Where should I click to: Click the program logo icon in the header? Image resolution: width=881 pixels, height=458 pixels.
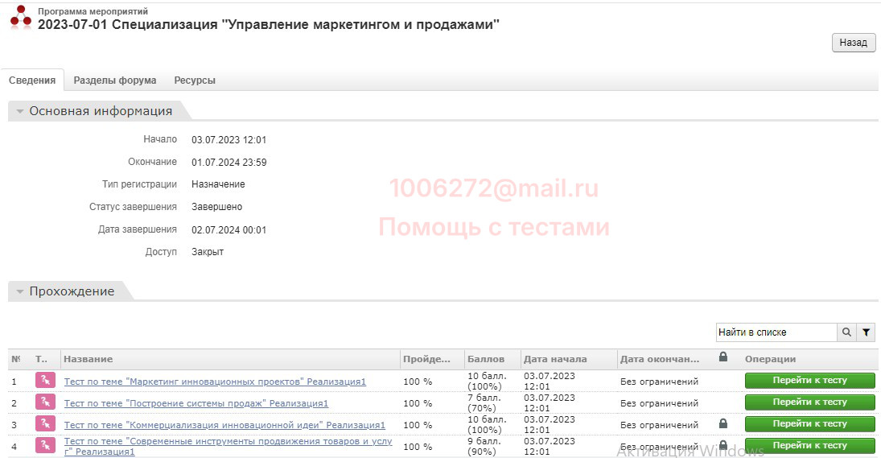coord(21,18)
